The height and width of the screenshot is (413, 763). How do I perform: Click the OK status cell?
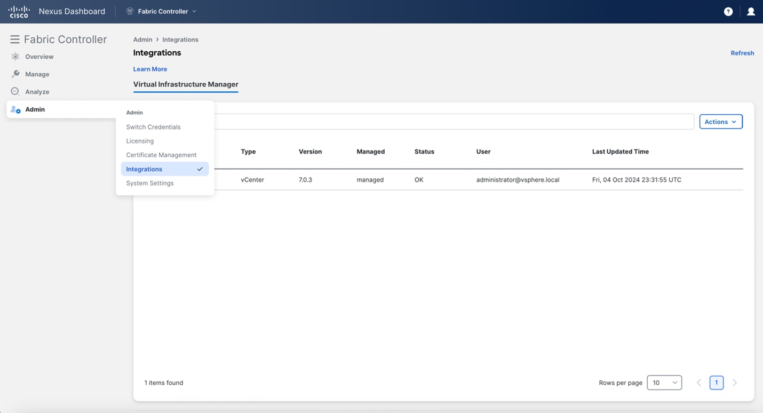pyautogui.click(x=419, y=180)
